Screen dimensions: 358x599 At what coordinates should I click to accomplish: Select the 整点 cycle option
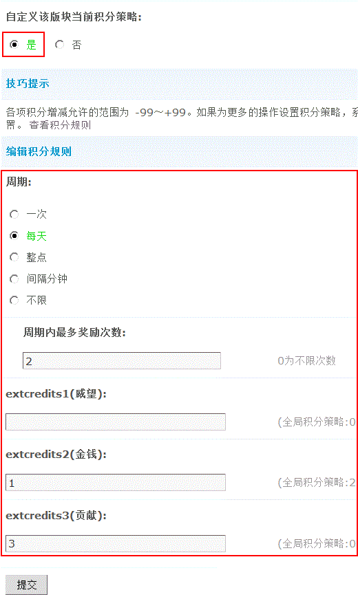[14, 257]
